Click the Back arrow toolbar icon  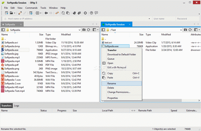coord(46,13)
